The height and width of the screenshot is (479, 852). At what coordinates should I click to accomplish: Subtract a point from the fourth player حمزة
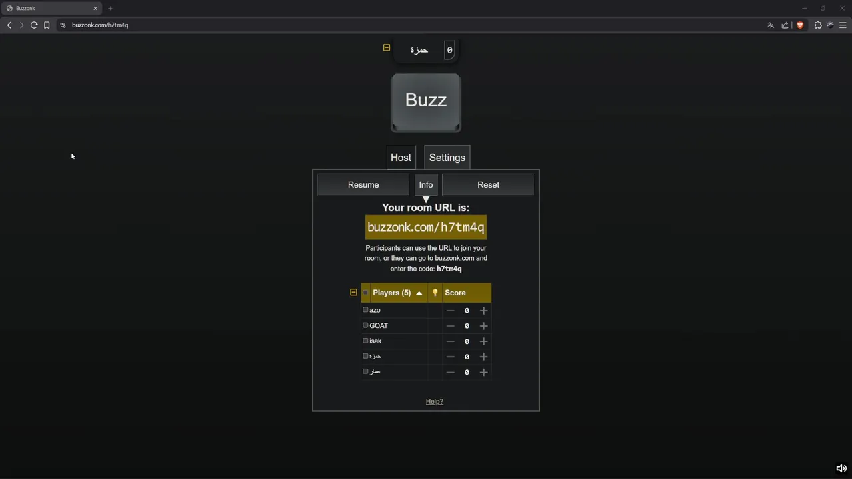click(x=451, y=357)
